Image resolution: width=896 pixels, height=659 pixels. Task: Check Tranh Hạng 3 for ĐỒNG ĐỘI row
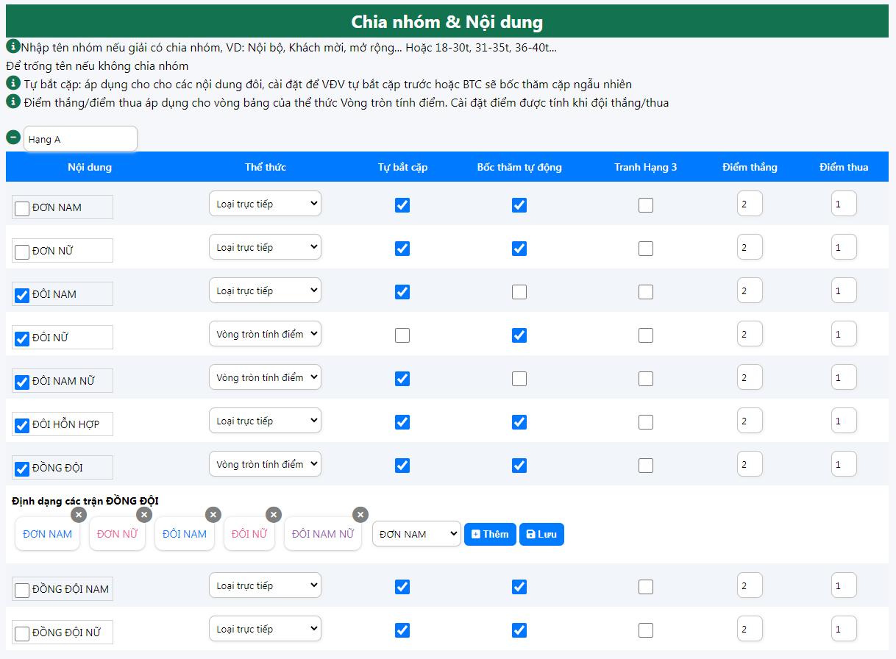coord(646,466)
